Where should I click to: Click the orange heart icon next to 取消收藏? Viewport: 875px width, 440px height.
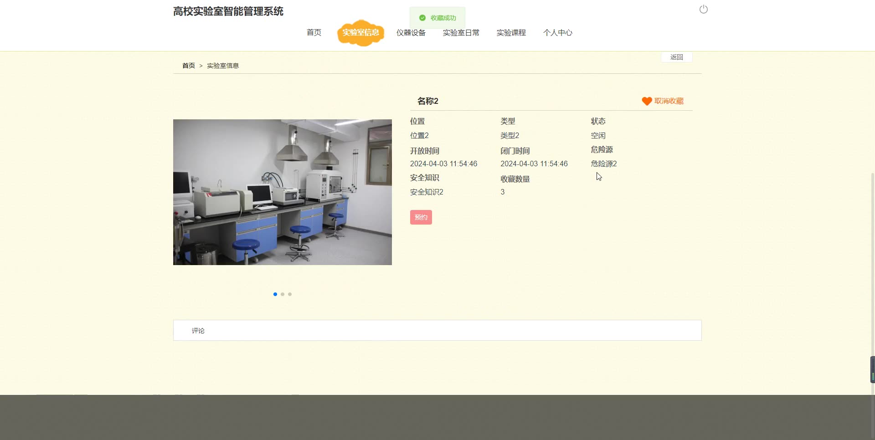coord(647,101)
